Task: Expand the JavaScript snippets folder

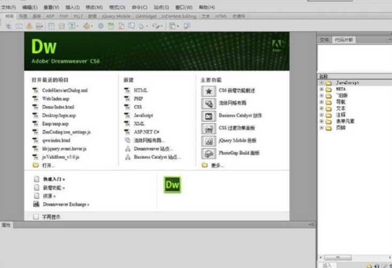Action: [x=322, y=83]
